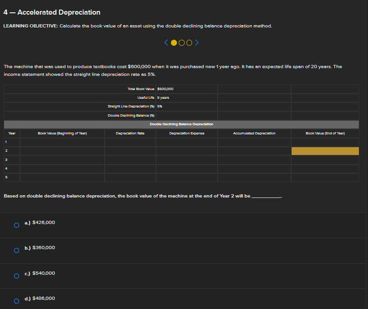Click the 'Accumulated Depreciation' column header
The height and width of the screenshot is (309, 368).
pyautogui.click(x=254, y=133)
